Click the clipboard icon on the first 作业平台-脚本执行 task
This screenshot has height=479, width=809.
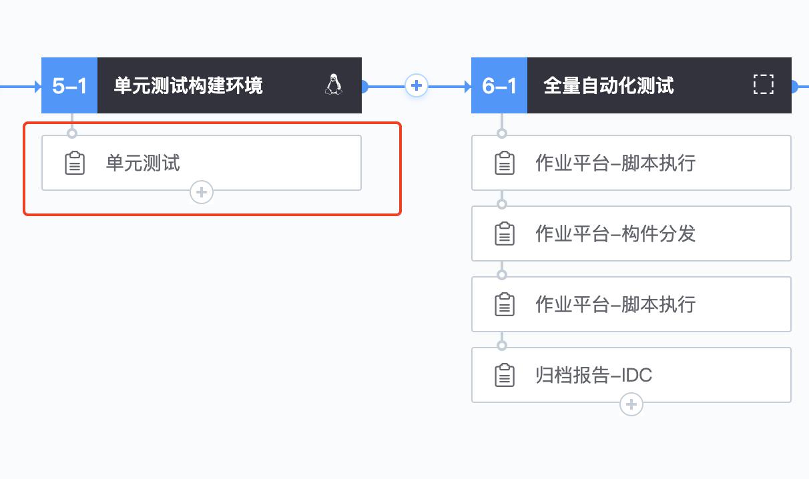coord(505,162)
